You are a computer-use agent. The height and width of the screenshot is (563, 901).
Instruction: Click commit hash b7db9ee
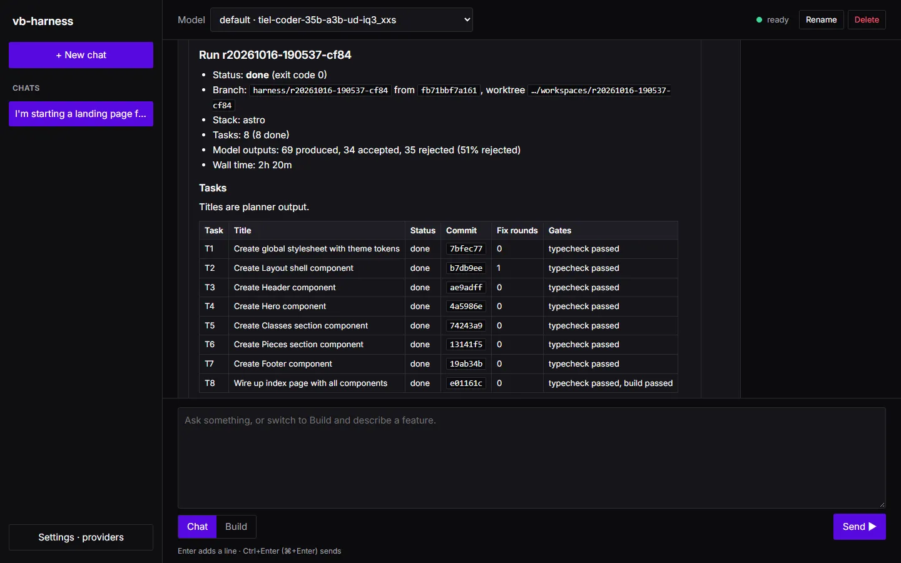466,268
